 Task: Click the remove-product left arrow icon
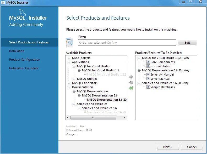pos(131,83)
